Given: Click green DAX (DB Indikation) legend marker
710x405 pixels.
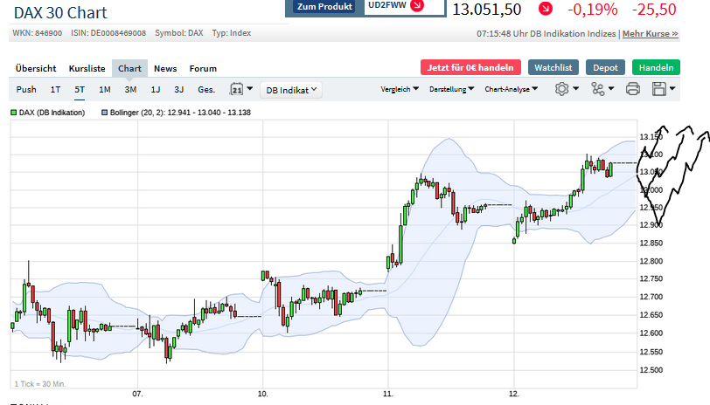Looking at the screenshot, I should point(14,113).
